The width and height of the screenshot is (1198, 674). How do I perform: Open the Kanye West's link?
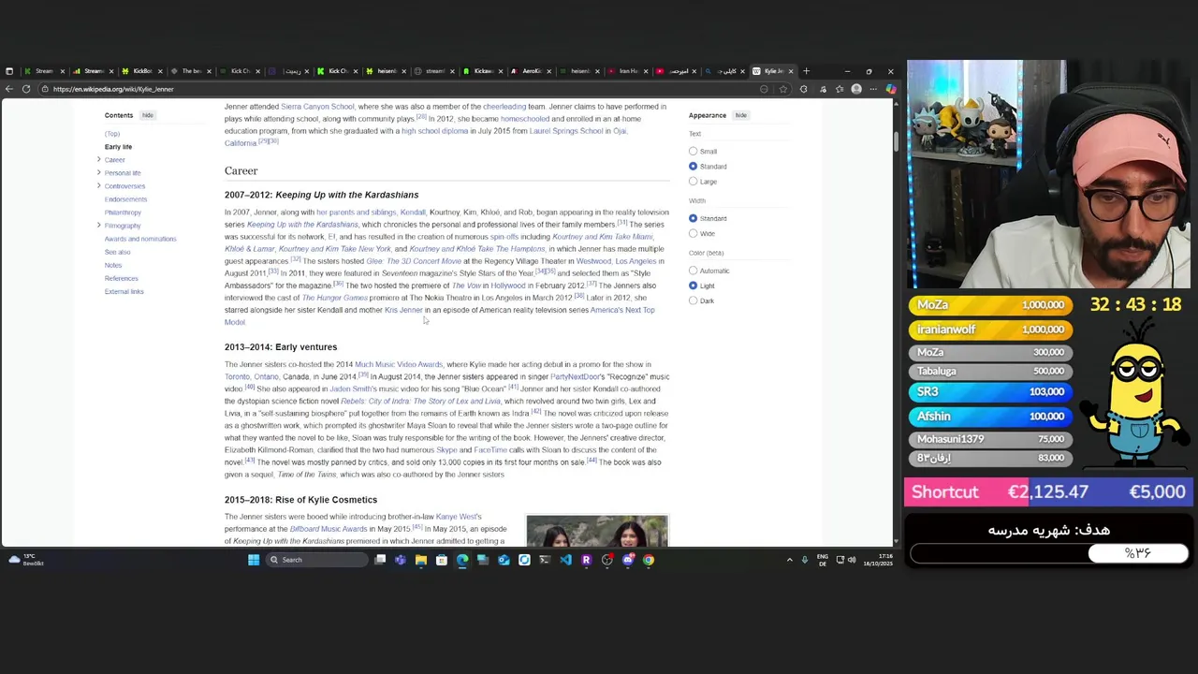pos(459,517)
